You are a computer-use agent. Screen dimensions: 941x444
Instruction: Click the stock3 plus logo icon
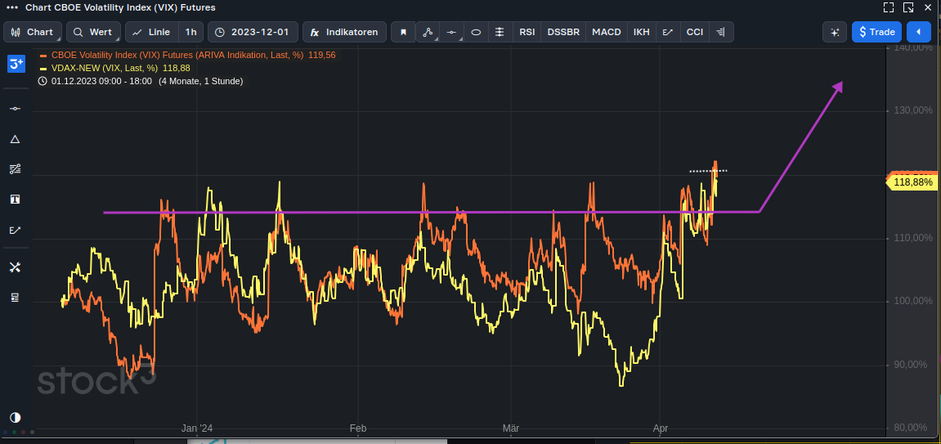(x=16, y=64)
